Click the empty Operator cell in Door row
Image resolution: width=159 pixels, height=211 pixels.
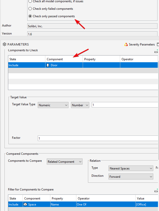139,65
